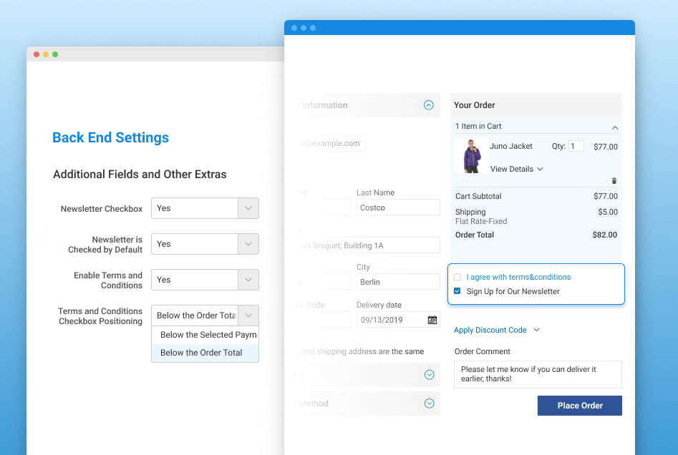678x455 pixels.
Task: Check the I agree with terms&conditions box
Action: [457, 277]
